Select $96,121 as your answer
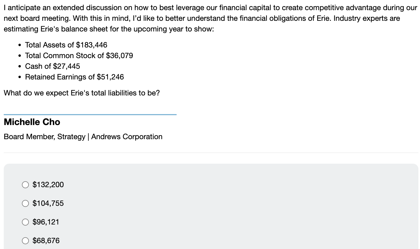420x249 pixels. 25,222
